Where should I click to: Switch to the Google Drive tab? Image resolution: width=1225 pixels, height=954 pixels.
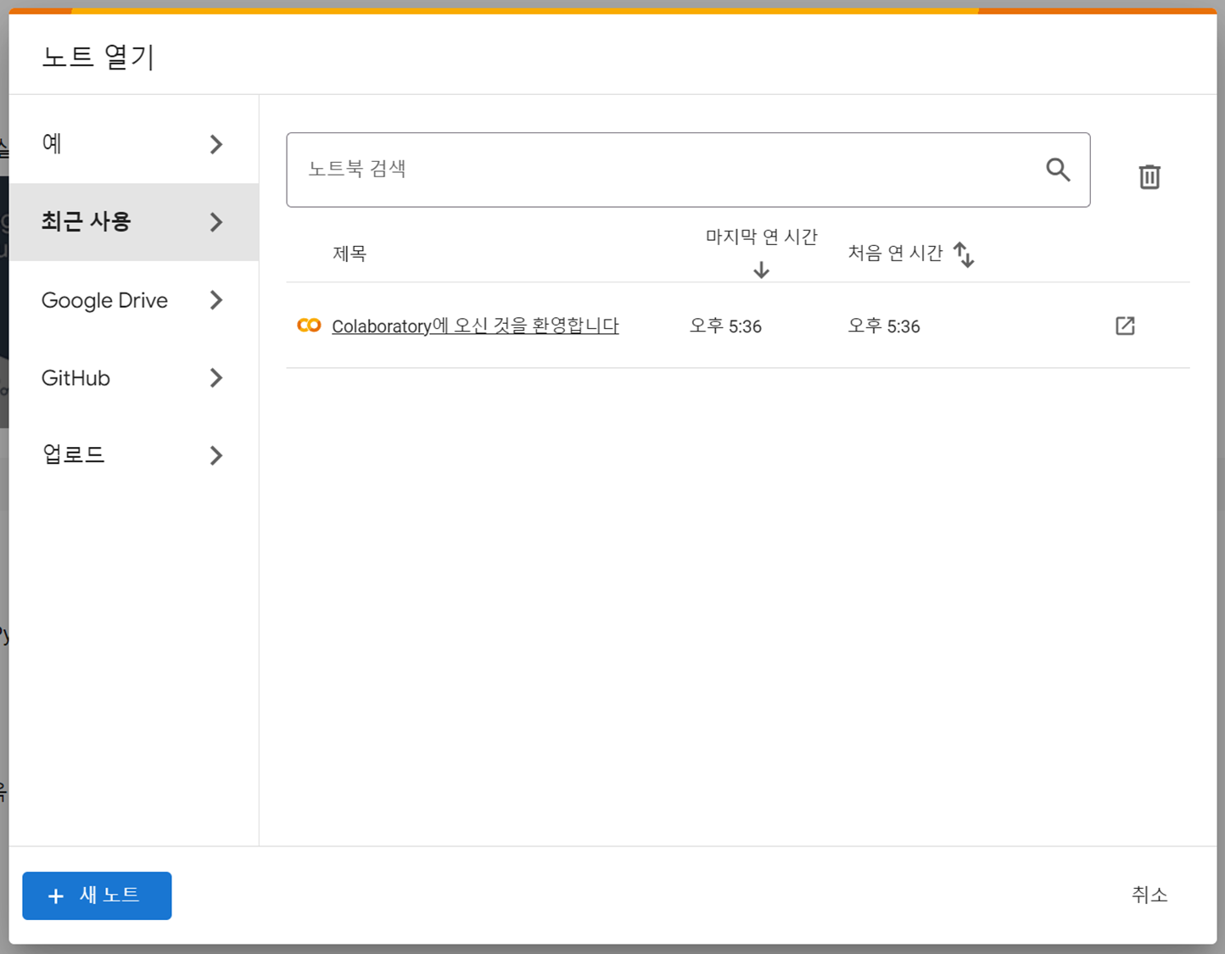pyautogui.click(x=133, y=300)
